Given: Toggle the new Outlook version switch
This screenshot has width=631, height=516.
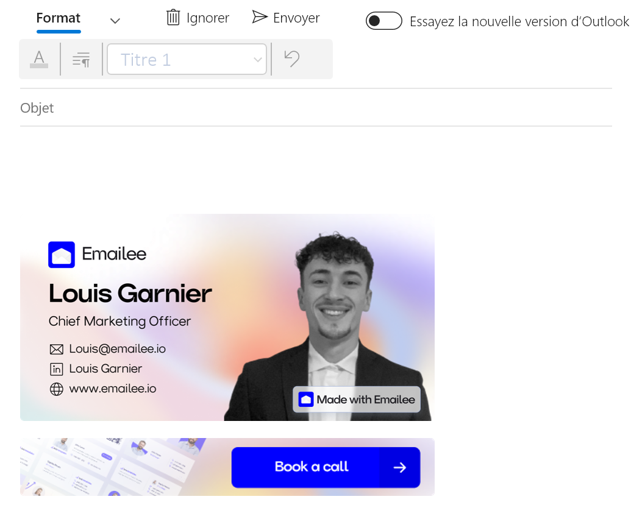Looking at the screenshot, I should point(383,21).
